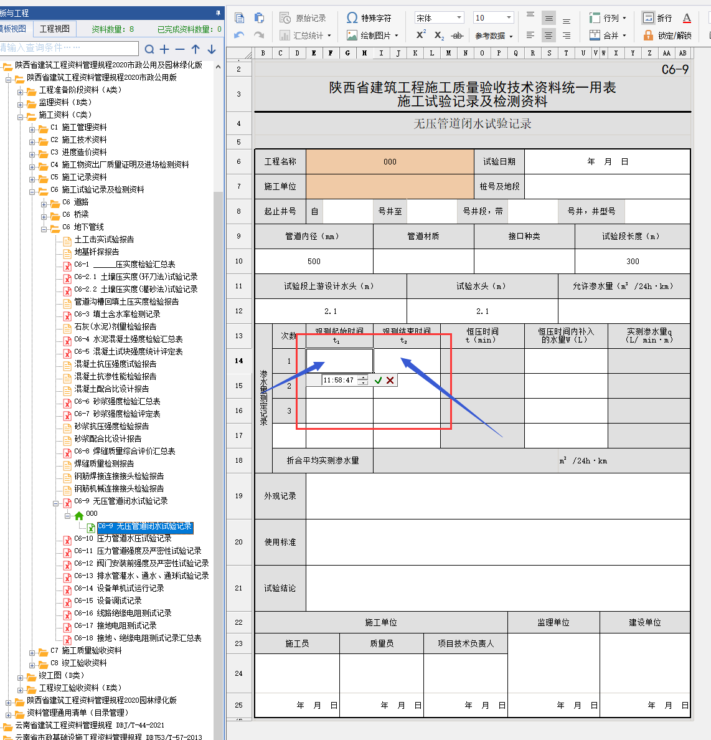Viewport: 711px width, 740px height.
Task: Click the copy icon in the toolbar
Action: click(x=240, y=18)
